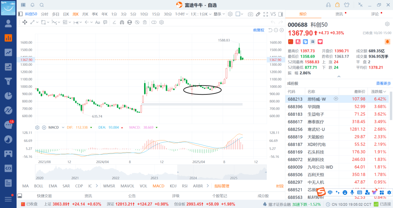393x208 pixels.
Task: Zoom in chart with plus circle
Action: coord(282,30)
